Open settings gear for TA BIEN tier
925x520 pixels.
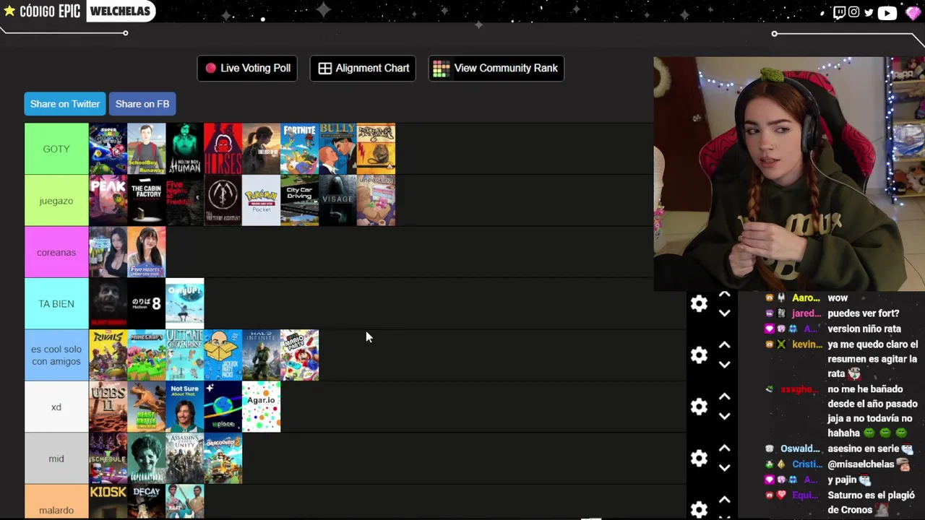(699, 304)
